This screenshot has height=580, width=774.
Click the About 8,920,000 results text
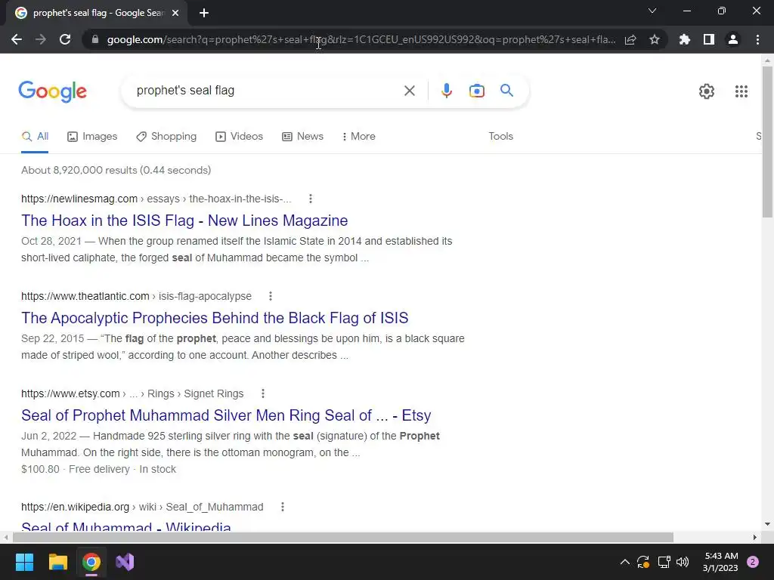pos(116,170)
